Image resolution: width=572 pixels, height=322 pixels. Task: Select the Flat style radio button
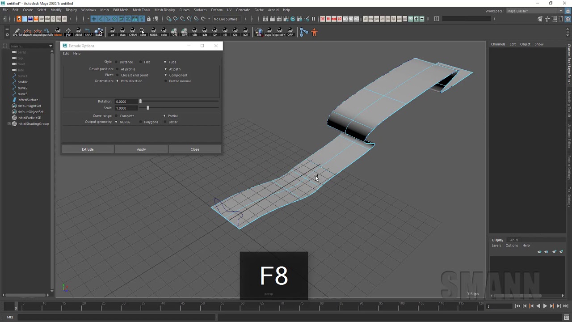point(141,62)
